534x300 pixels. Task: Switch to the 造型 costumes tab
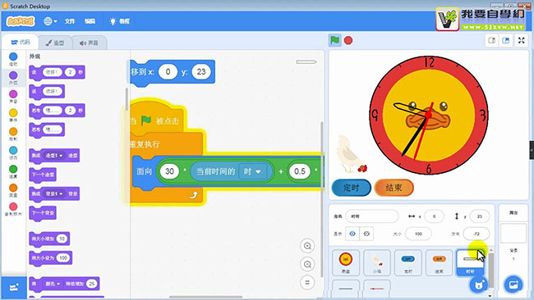click(55, 43)
